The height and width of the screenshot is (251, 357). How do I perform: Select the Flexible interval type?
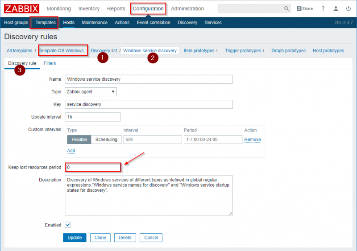[x=79, y=140]
